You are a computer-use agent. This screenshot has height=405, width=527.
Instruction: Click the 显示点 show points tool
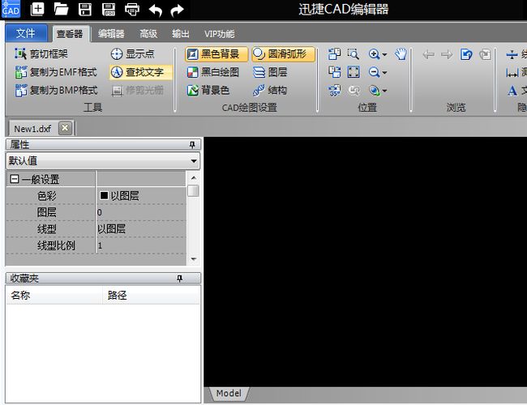click(x=132, y=53)
